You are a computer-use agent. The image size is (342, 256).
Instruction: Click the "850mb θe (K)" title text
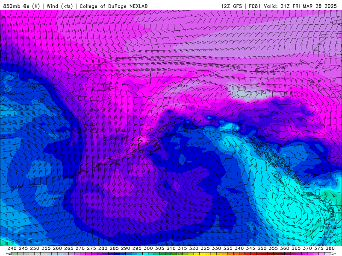click(21, 6)
